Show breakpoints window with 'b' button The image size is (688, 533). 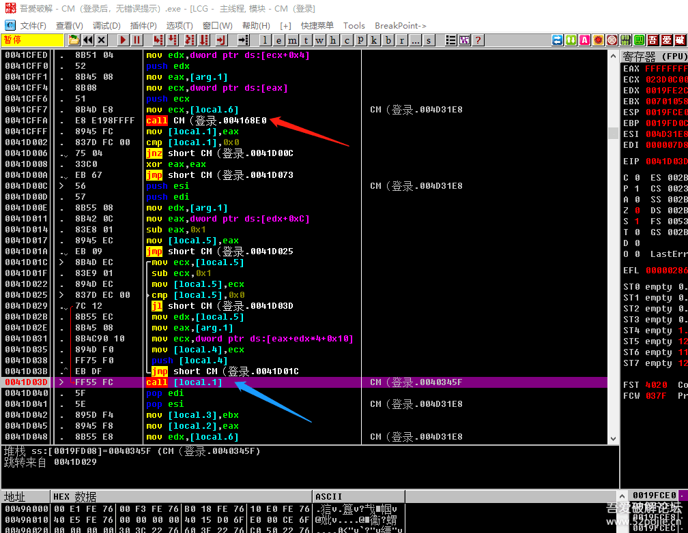[x=388, y=40]
